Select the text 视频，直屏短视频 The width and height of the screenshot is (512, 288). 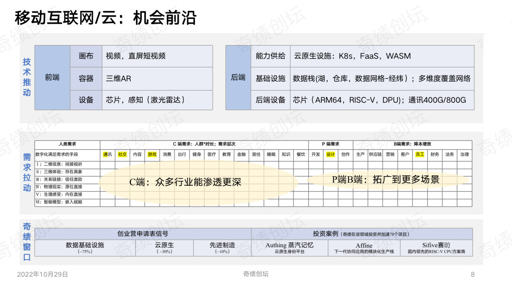(x=136, y=56)
